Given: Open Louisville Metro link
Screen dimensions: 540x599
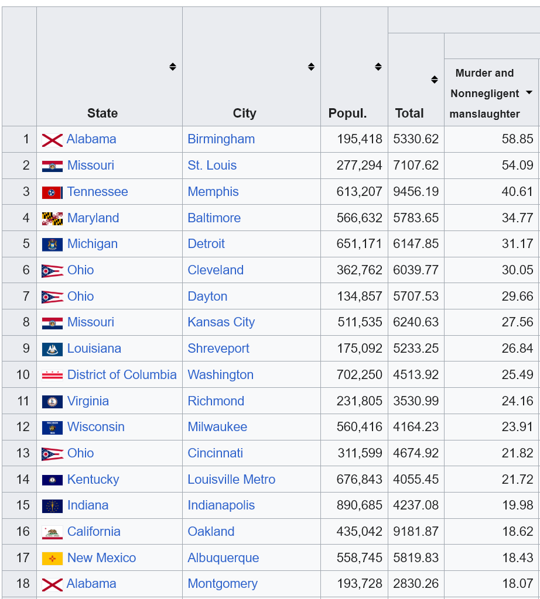Looking at the screenshot, I should pos(231,479).
